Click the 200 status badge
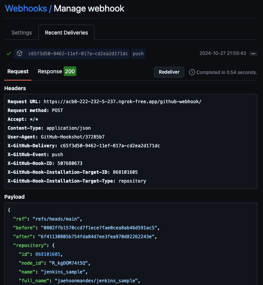Screen dimensions: 263x285 tap(70, 71)
